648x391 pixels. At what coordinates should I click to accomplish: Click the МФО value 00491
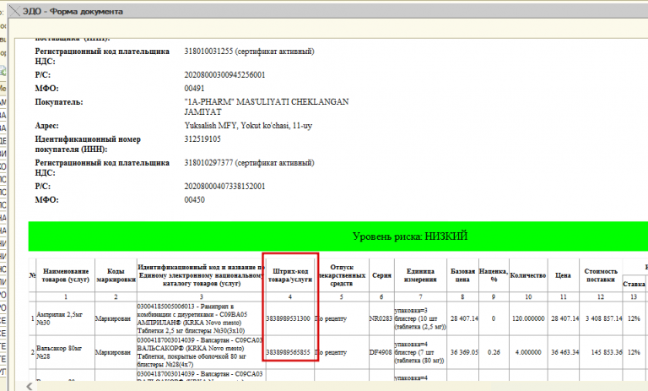(x=194, y=88)
